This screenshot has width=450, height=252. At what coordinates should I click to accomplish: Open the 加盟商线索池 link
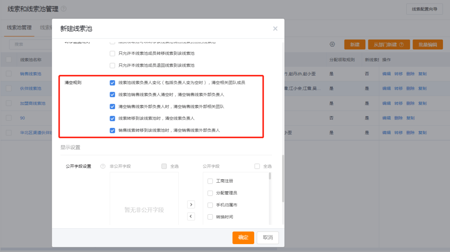coord(33,103)
